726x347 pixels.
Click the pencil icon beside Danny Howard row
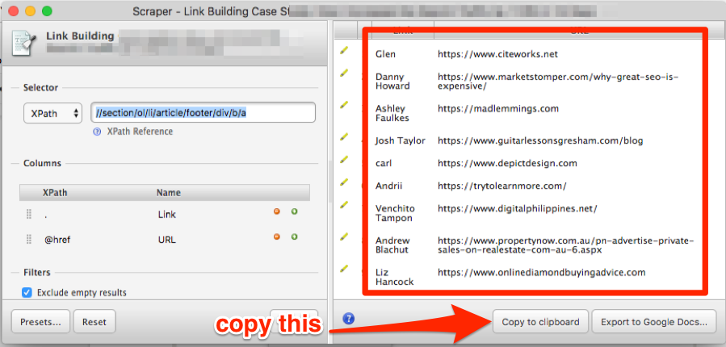(x=343, y=73)
